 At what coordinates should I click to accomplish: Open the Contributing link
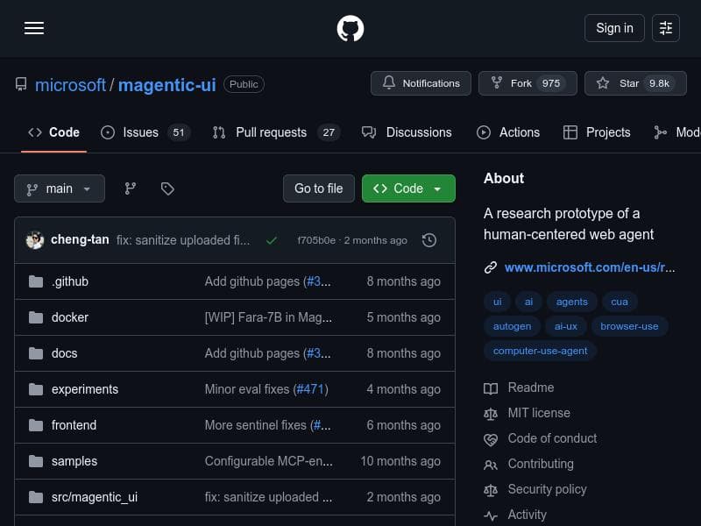pyautogui.click(x=541, y=464)
